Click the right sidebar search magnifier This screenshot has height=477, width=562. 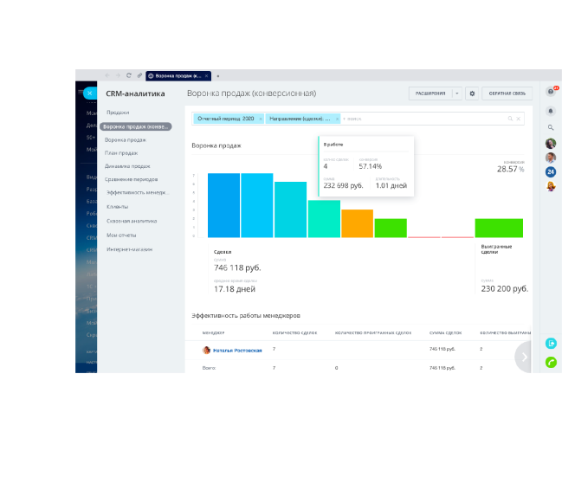click(x=551, y=127)
